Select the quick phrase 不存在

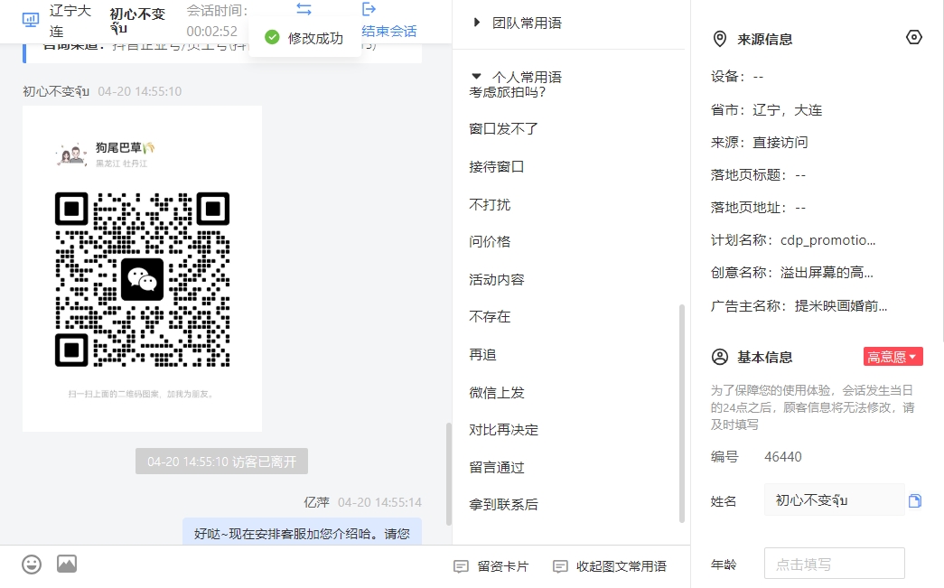(x=490, y=317)
